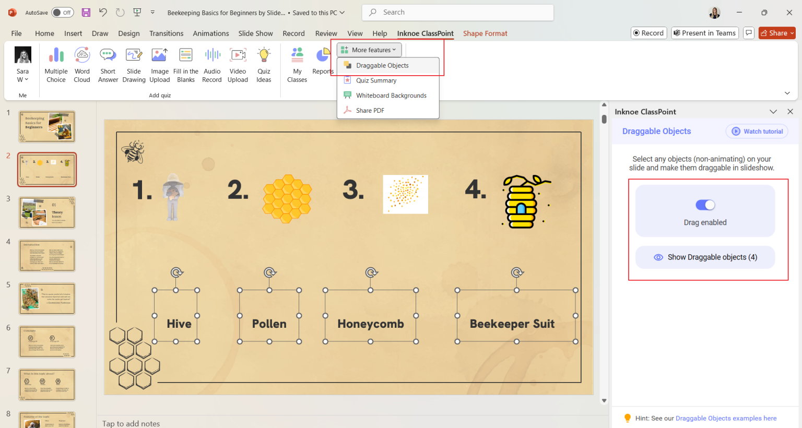The width and height of the screenshot is (802, 428).
Task: Open the More features dropdown
Action: tap(369, 50)
